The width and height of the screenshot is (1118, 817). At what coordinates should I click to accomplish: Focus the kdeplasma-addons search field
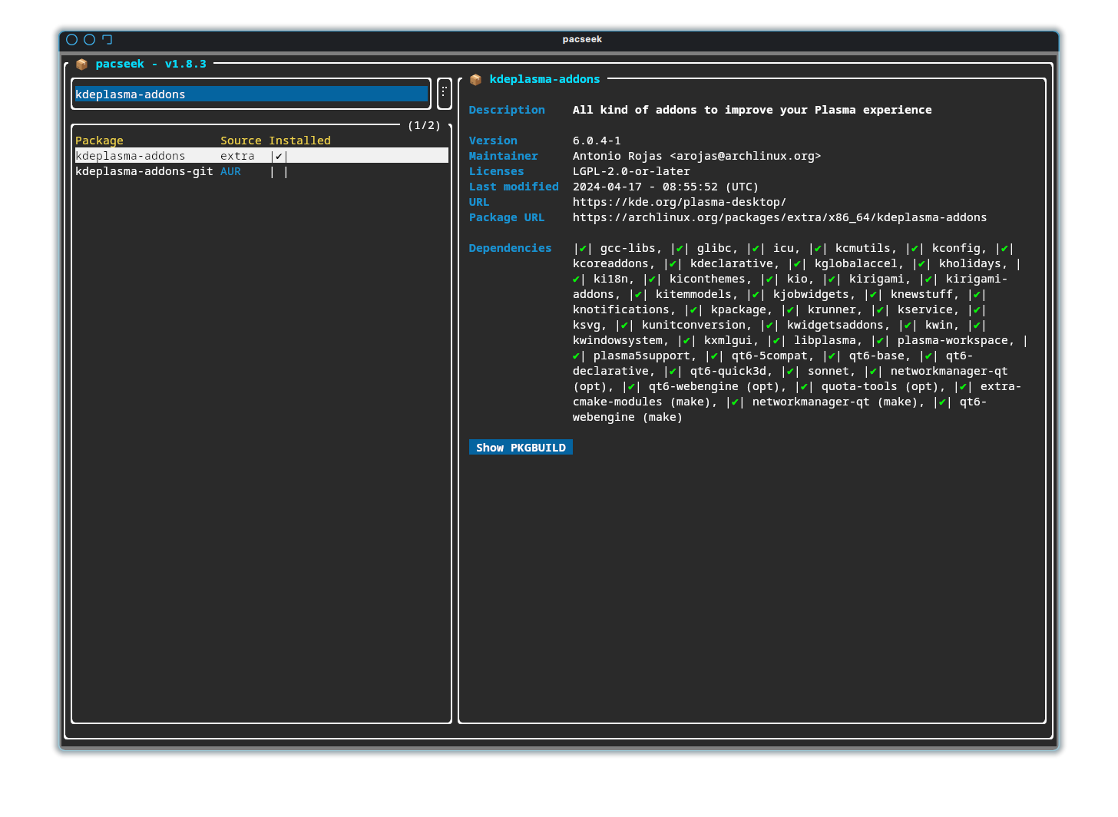click(251, 94)
